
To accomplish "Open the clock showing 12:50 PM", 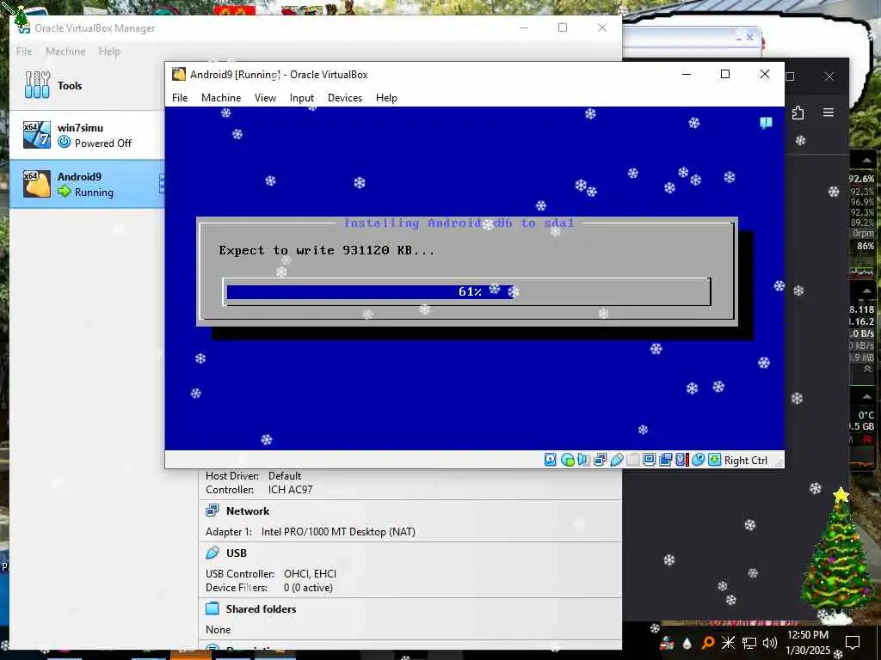I will pyautogui.click(x=807, y=643).
